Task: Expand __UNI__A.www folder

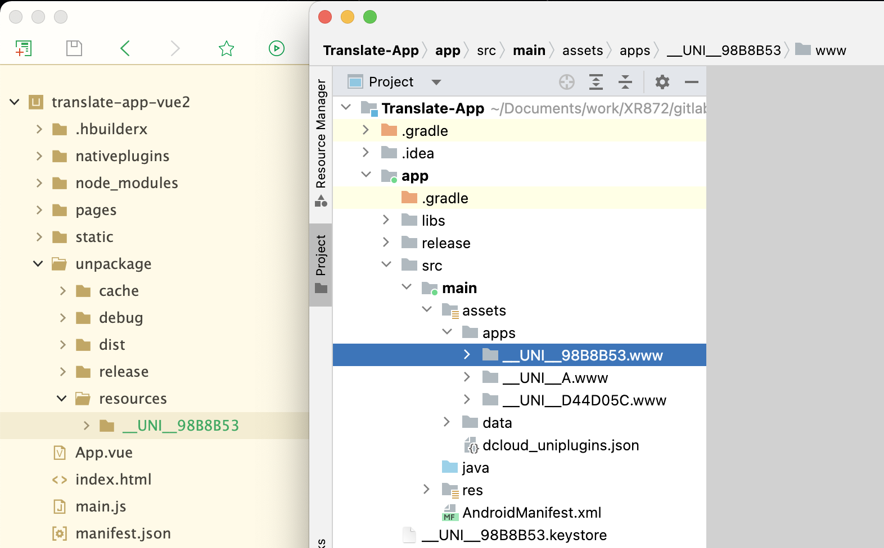Action: click(467, 377)
